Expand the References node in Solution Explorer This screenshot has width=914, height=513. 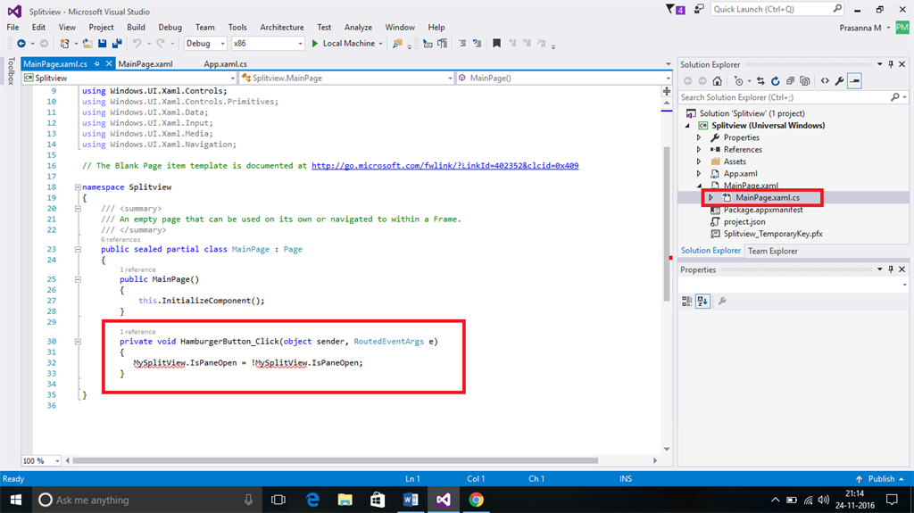(699, 150)
